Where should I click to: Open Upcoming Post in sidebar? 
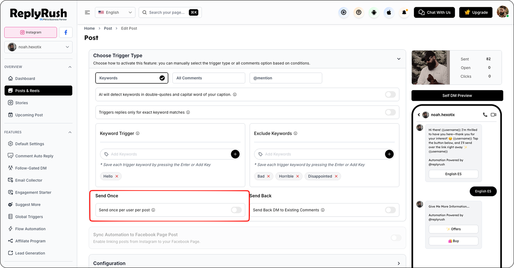(x=38, y=115)
